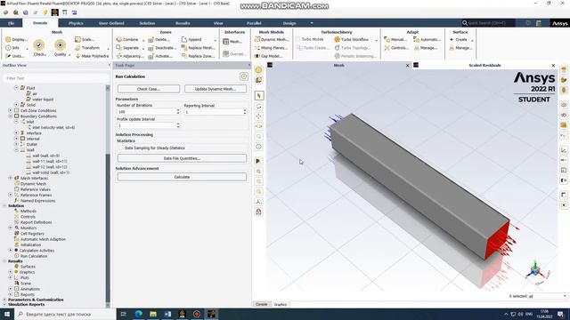Click Number of Iterations field

[x=146, y=112]
